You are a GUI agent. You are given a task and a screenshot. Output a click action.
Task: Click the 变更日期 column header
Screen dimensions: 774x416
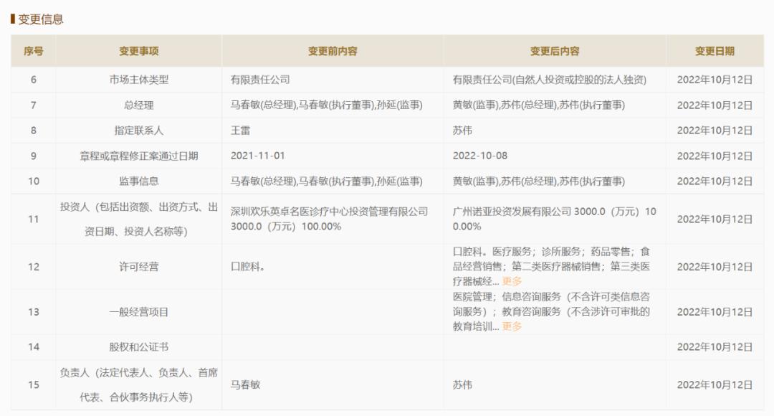(x=715, y=51)
